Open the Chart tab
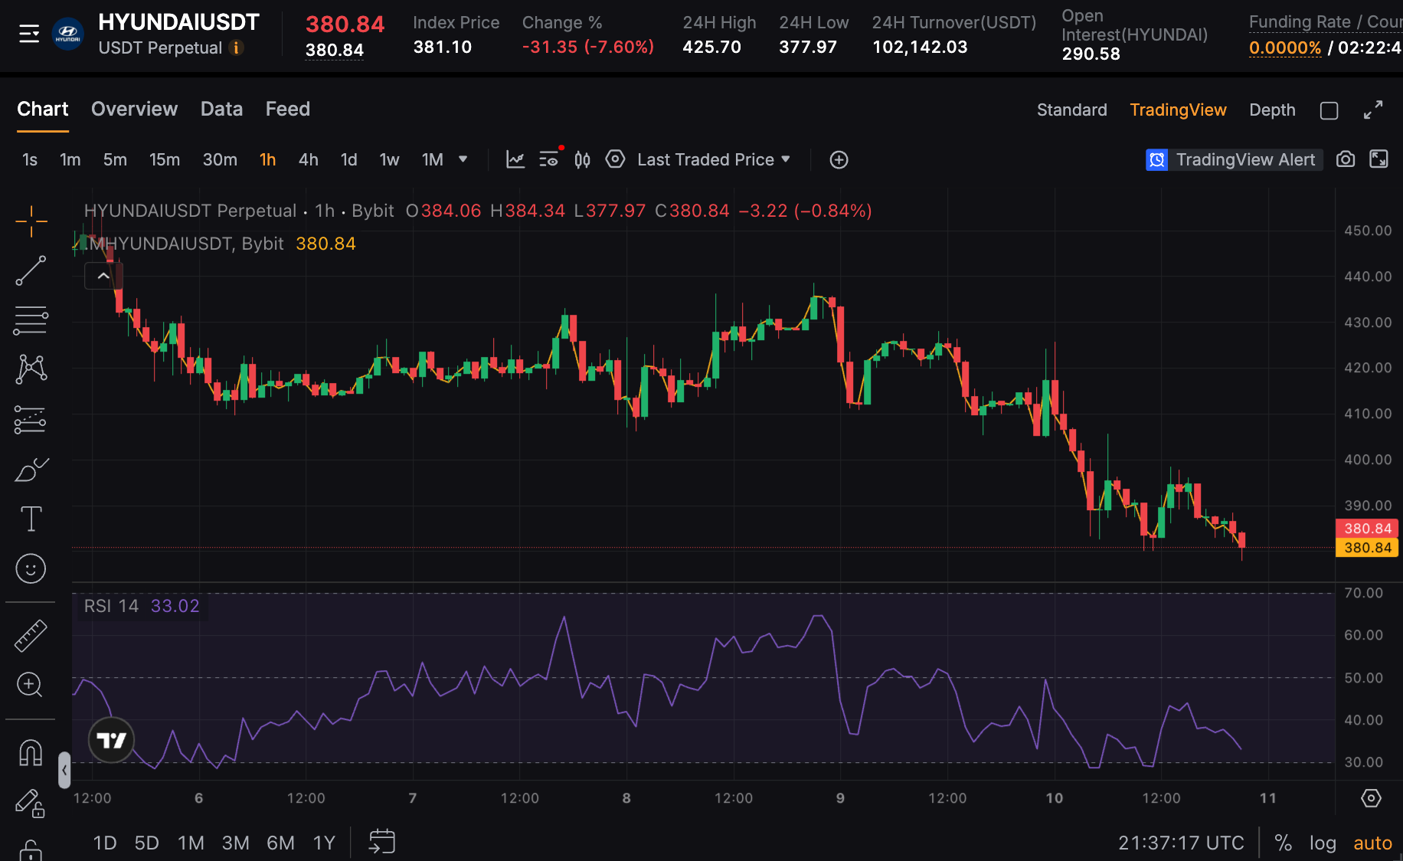Image resolution: width=1403 pixels, height=861 pixels. (43, 110)
